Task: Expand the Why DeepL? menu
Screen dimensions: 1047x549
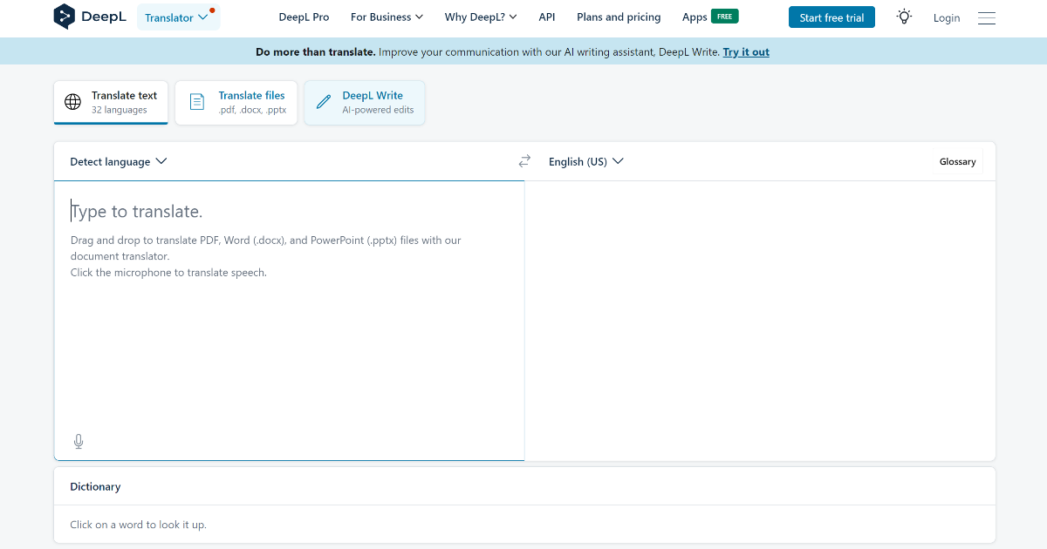Action: (480, 17)
